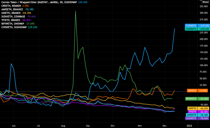Click the -76.64% purple value tag
The width and height of the screenshot is (210, 128).
204,118
